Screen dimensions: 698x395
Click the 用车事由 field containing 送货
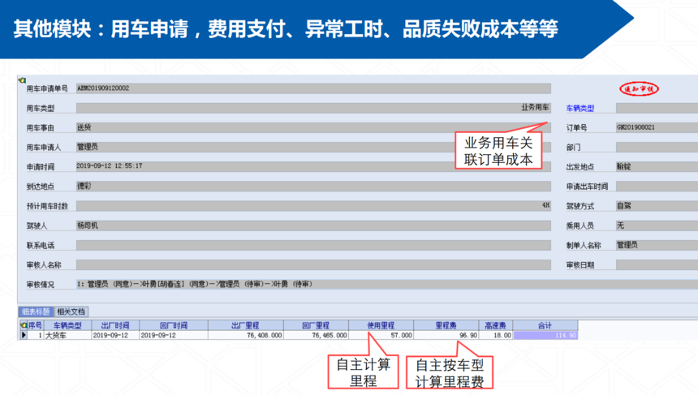[313, 127]
